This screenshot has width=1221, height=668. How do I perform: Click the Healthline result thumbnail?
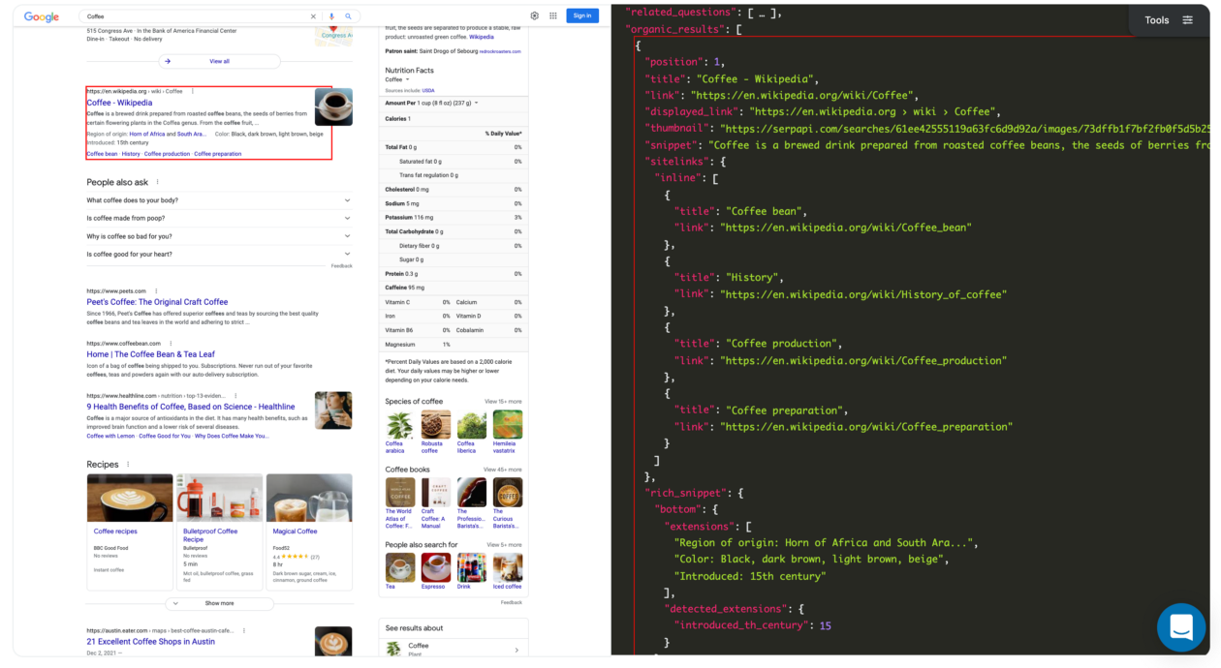[333, 410]
